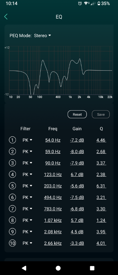The image size is (118, 275).
Task: Edit the 123.0 Hz frequency value
Action: [x=53, y=174]
